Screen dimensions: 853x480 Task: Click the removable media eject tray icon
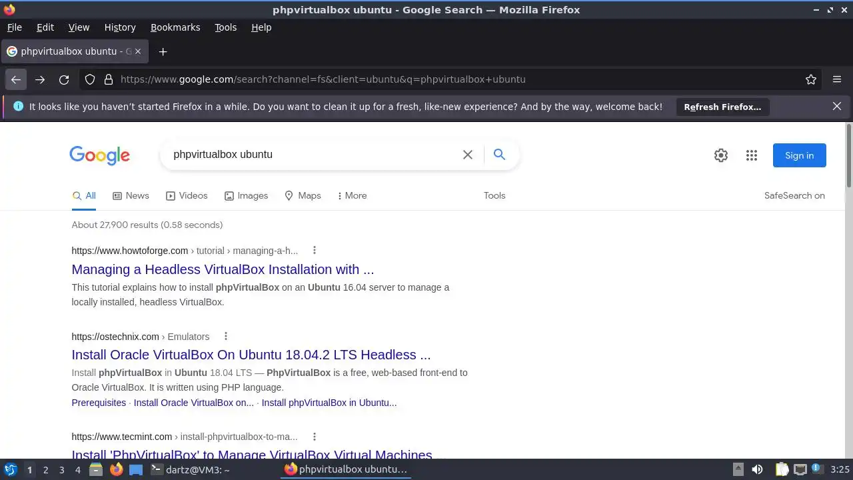tap(738, 469)
